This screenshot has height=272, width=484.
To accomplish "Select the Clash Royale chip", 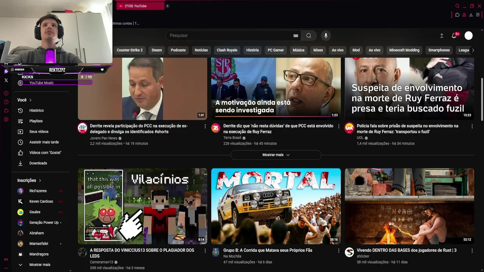I will [x=227, y=50].
